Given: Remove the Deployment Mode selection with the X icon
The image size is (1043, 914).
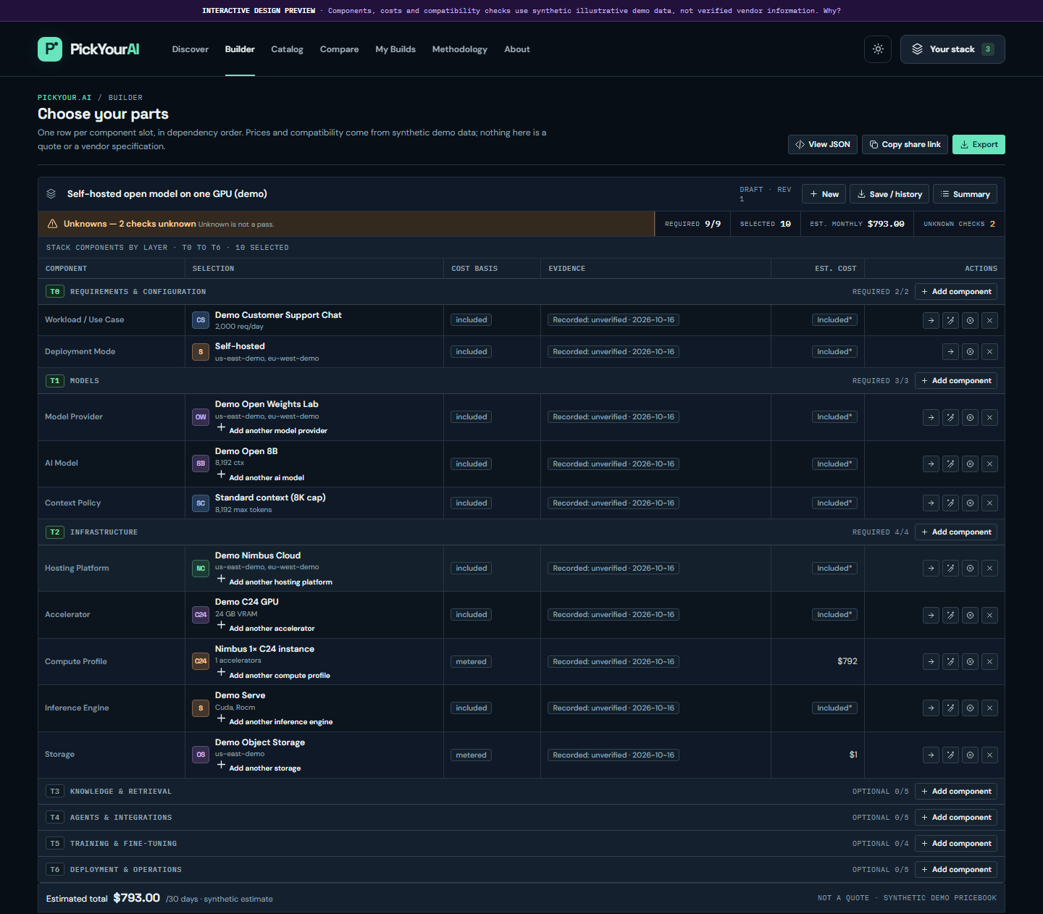Looking at the screenshot, I should pyautogui.click(x=989, y=352).
